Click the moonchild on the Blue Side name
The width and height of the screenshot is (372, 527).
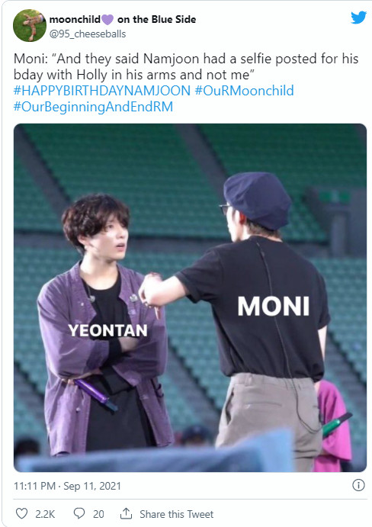point(123,20)
